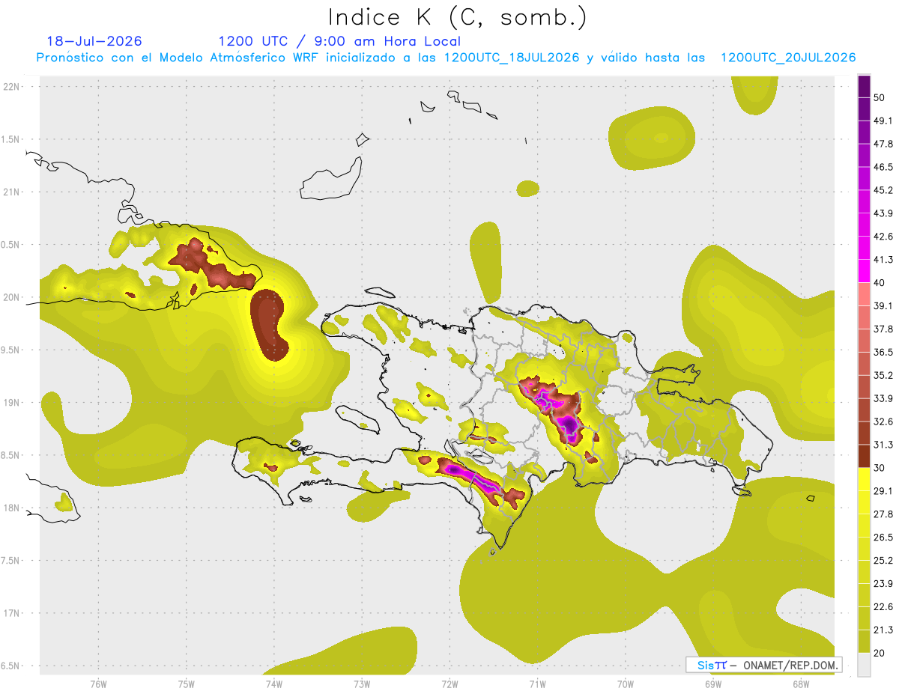Click the '37.8' color scale value
This screenshot has height=694, width=899.
tap(883, 329)
